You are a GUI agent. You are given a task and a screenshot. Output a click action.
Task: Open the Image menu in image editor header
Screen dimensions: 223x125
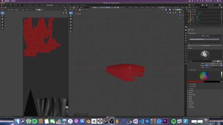tap(17, 10)
